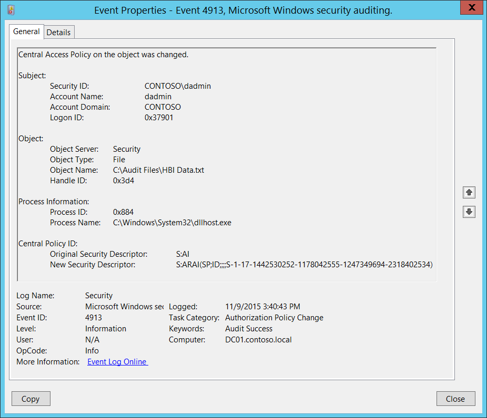487x418 pixels.
Task: Go to previous event with up arrow
Action: (x=469, y=193)
